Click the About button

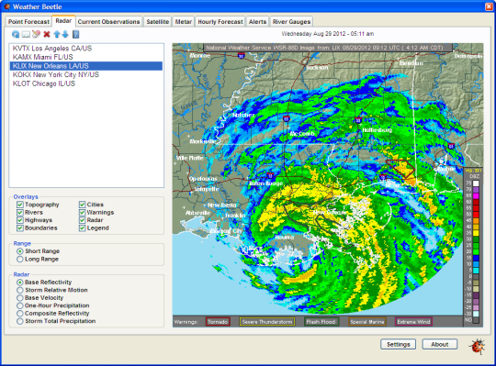(x=440, y=344)
